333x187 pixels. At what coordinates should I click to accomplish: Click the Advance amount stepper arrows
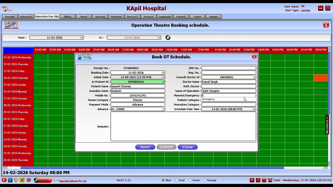[x=163, y=109]
